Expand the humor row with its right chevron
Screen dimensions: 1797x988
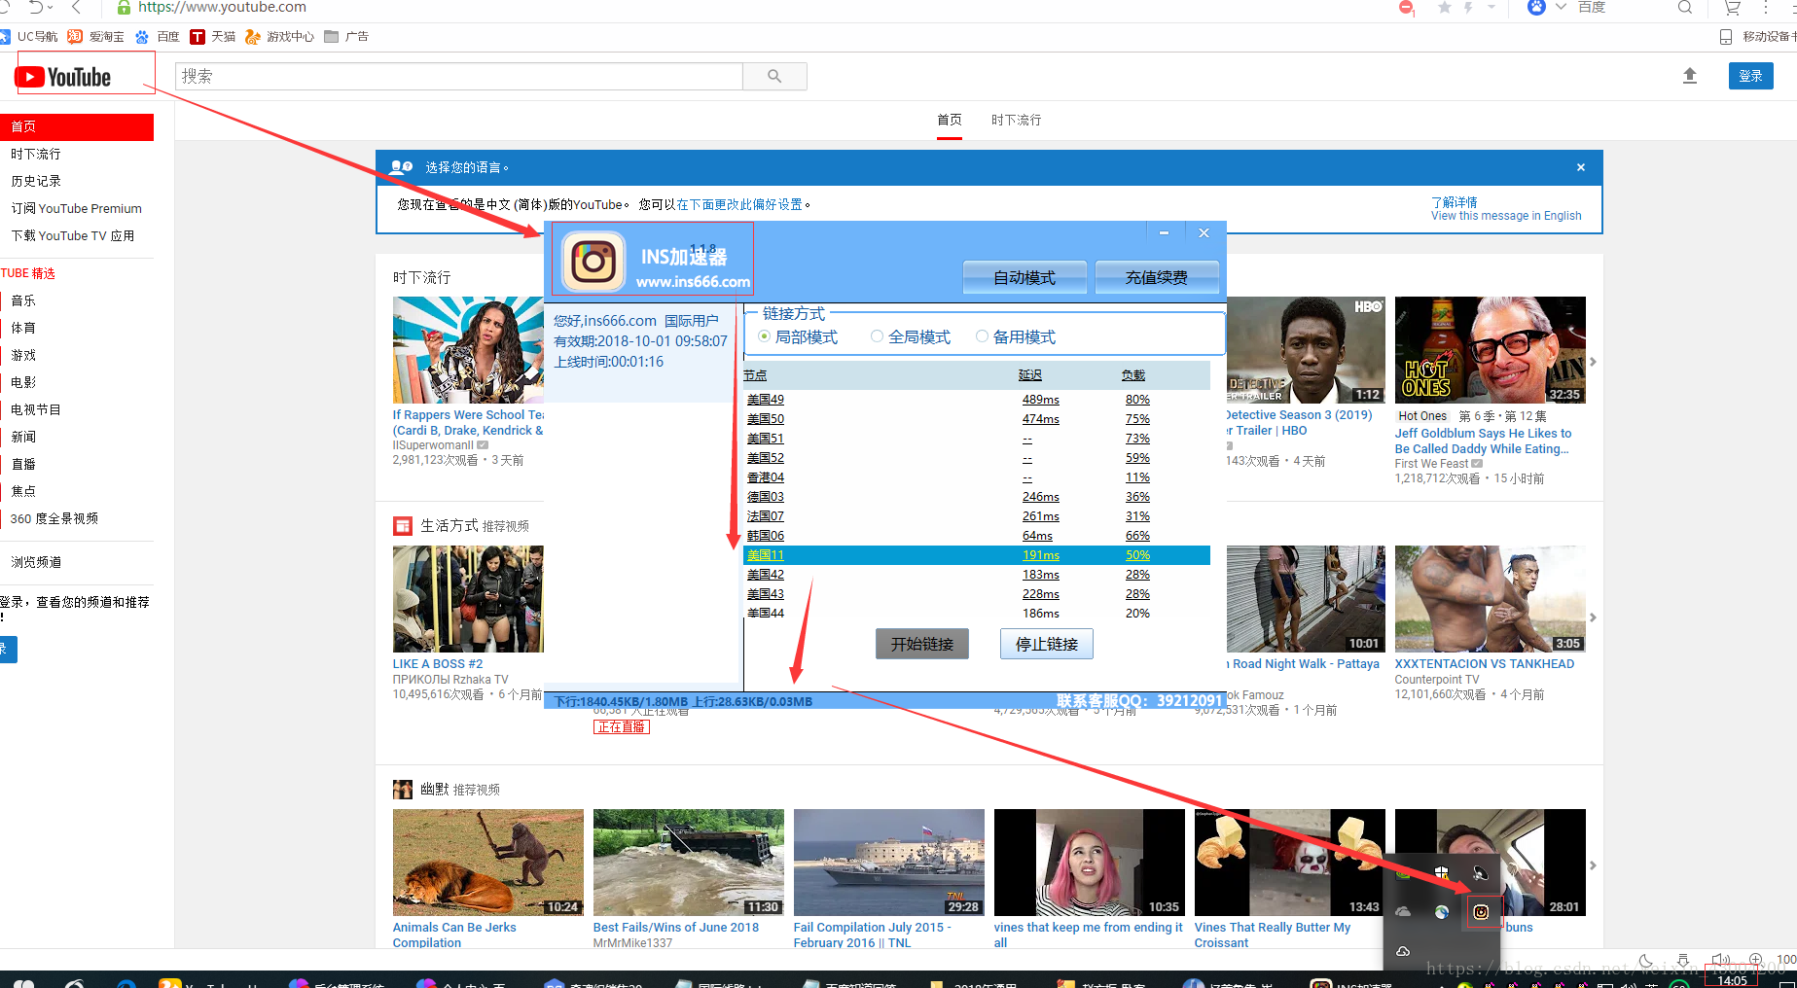click(x=1593, y=865)
